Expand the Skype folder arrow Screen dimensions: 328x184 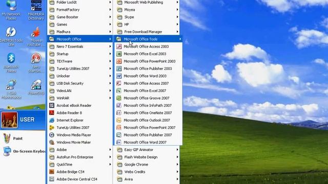coord(177,17)
